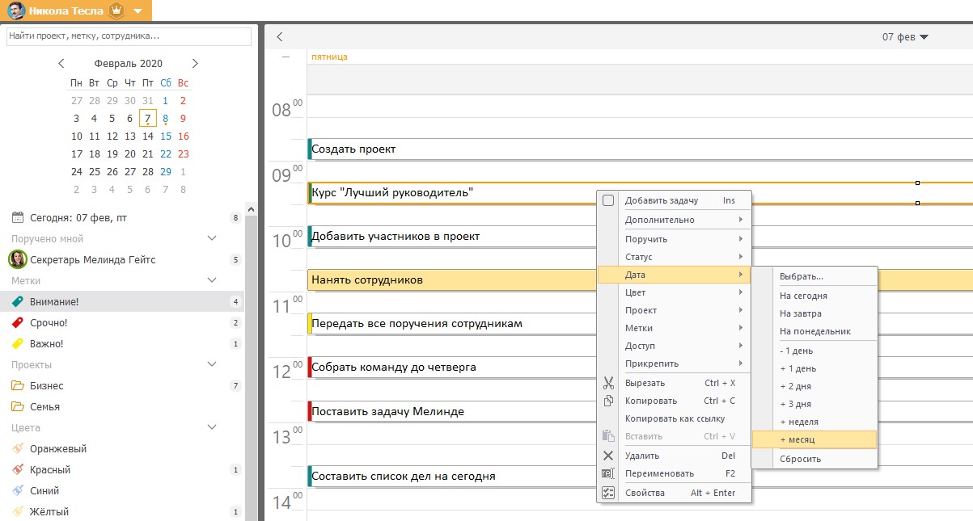The height and width of the screenshot is (521, 973).
Task: Click the red Срочно! tag icon
Action: 17,323
